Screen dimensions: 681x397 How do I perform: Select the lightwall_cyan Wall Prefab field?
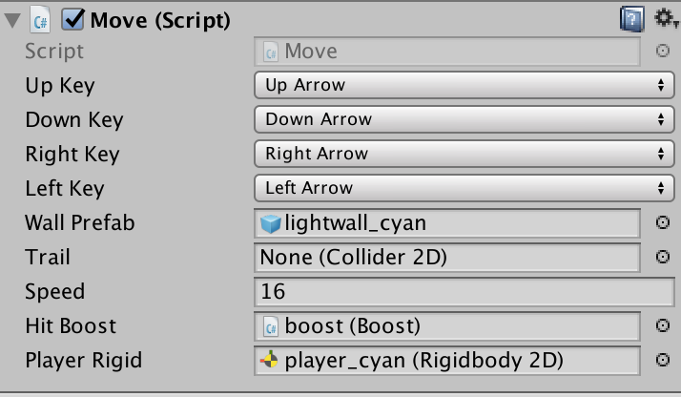tap(448, 223)
